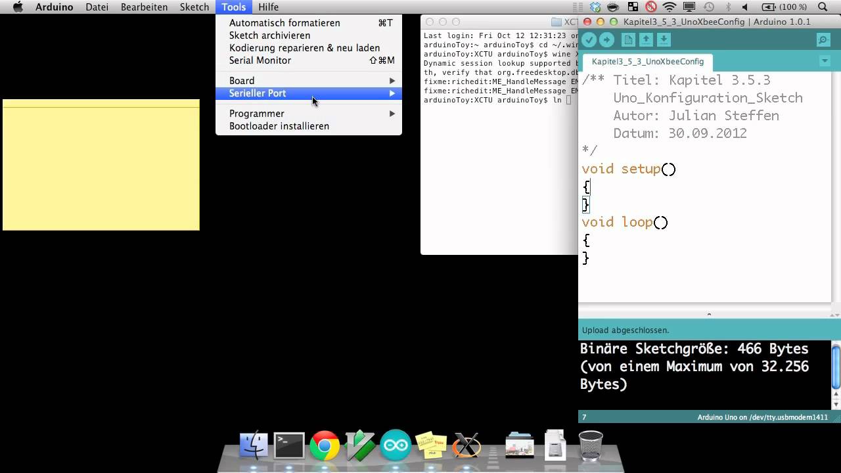
Task: Open Stickies from the Dock
Action: coord(431,445)
